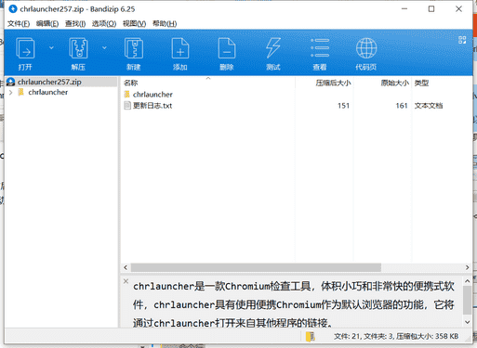Click compressed size value 151
The height and width of the screenshot is (348, 477).
(x=343, y=106)
